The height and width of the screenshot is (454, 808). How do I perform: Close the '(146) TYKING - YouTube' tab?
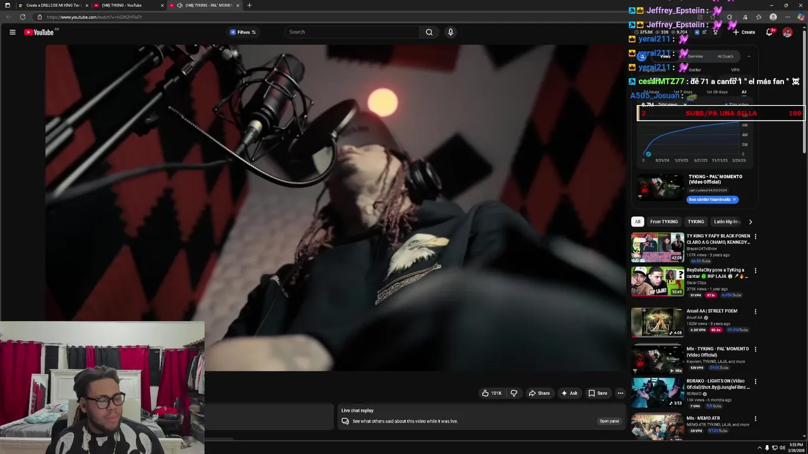click(x=162, y=5)
